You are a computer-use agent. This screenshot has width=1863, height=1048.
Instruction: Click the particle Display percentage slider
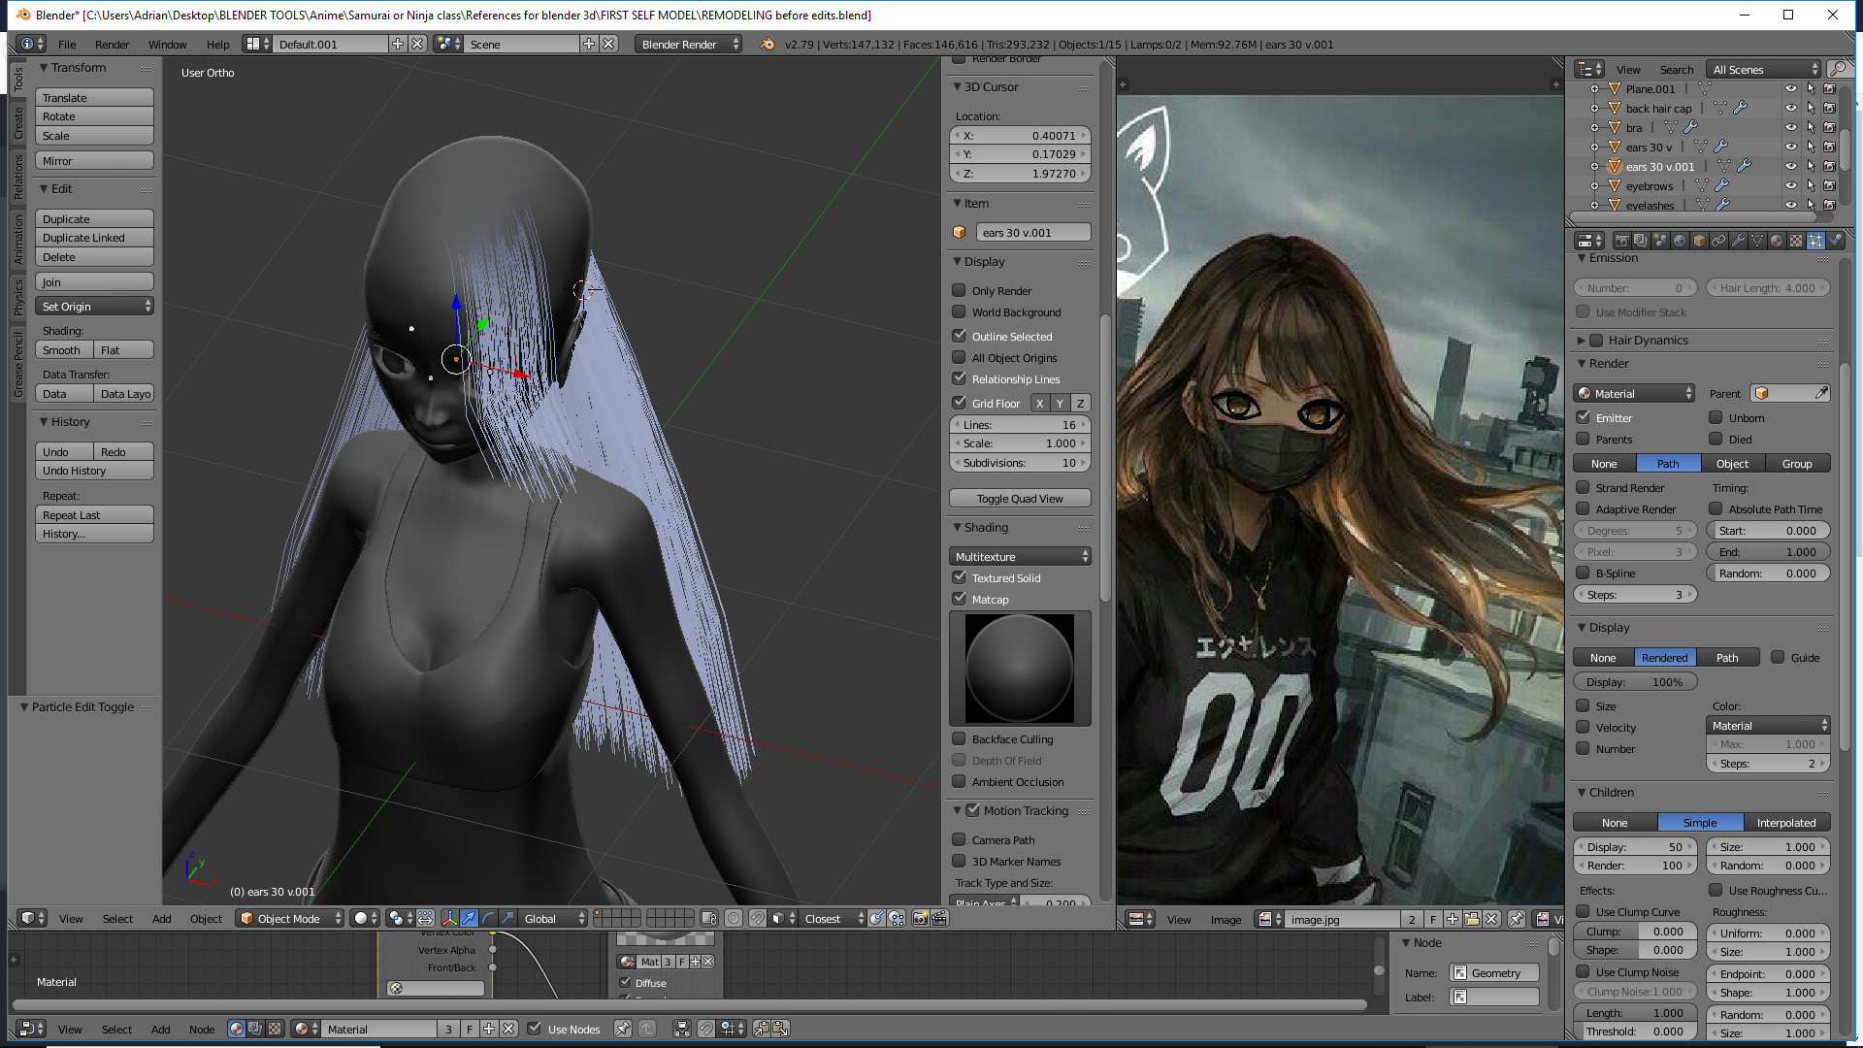[x=1634, y=681]
